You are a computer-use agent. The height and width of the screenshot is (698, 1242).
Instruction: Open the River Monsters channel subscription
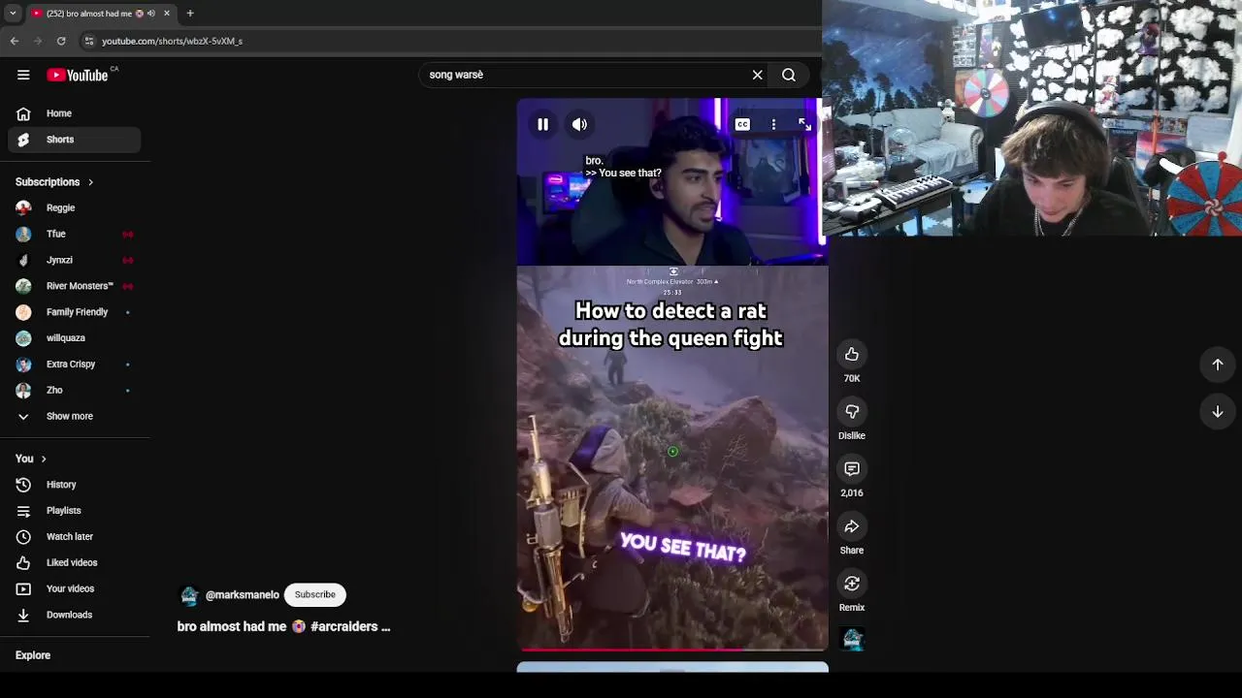[x=75, y=286]
